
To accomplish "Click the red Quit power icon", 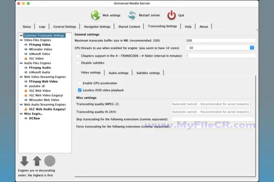I will click(x=171, y=15).
